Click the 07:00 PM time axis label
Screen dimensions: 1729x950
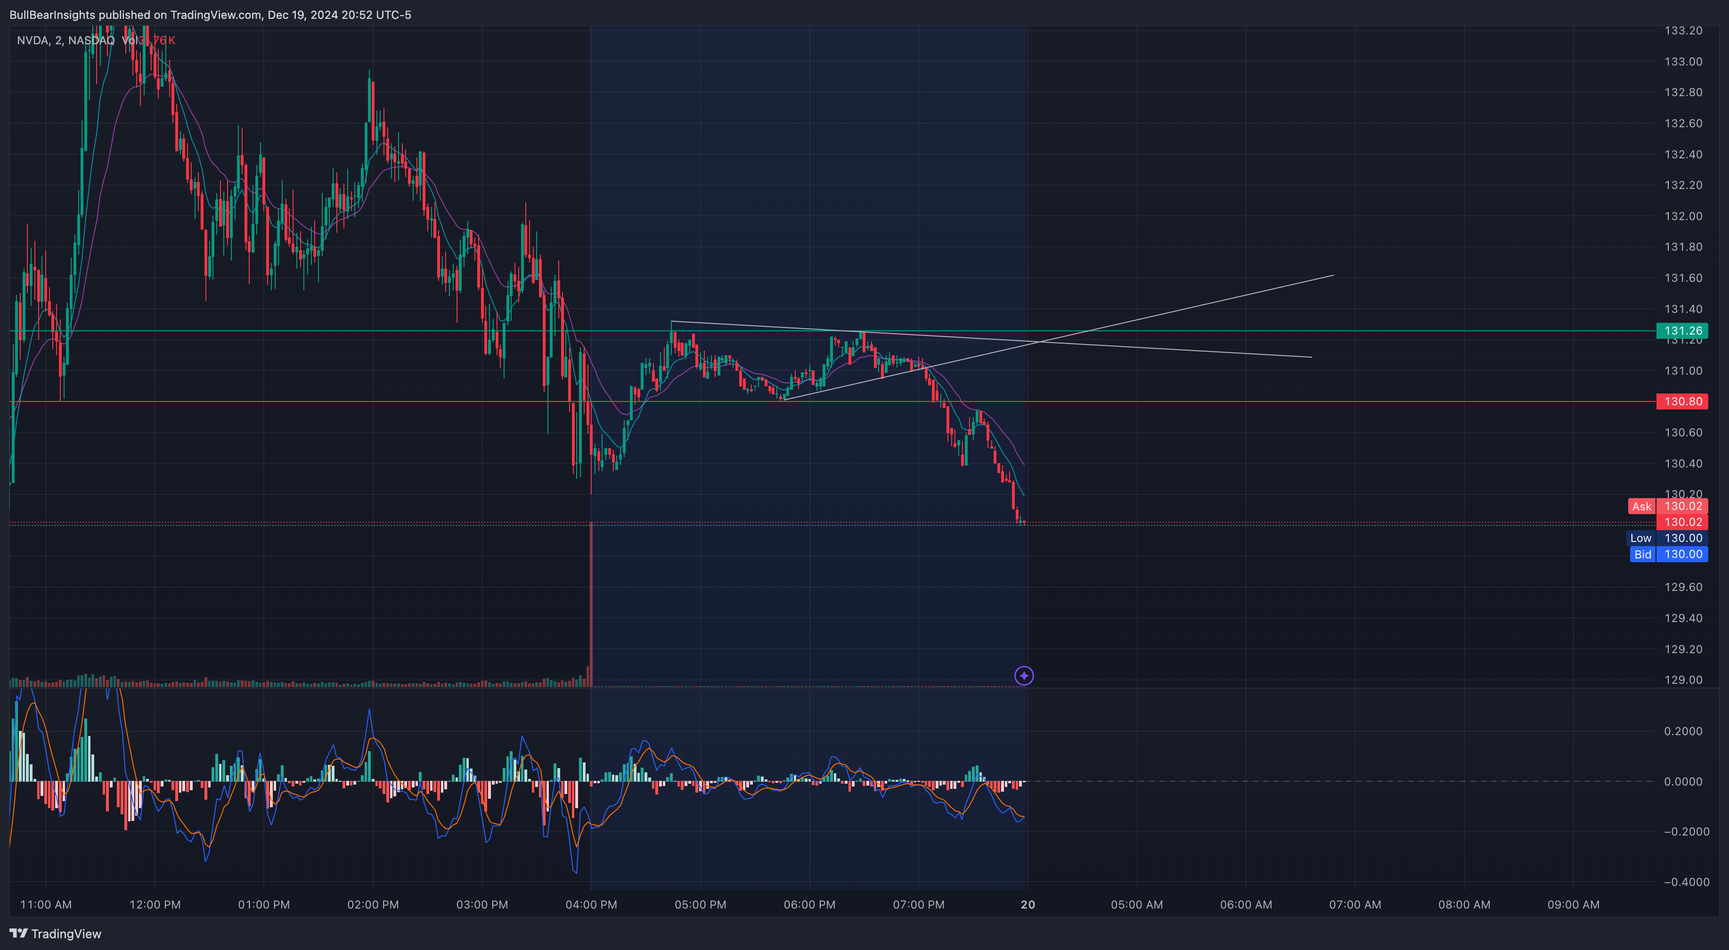[918, 904]
